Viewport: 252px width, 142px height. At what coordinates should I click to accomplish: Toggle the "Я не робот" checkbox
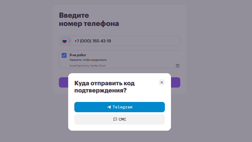[x=64, y=55]
